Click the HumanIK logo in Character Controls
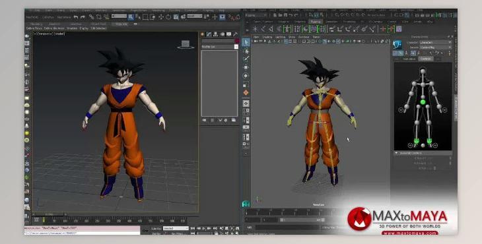Viewport: 482px width, 244px height. 397,45
